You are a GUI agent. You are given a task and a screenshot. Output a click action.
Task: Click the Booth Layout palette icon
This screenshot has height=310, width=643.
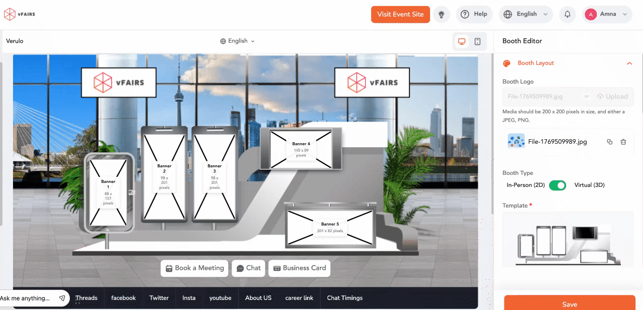pos(507,63)
